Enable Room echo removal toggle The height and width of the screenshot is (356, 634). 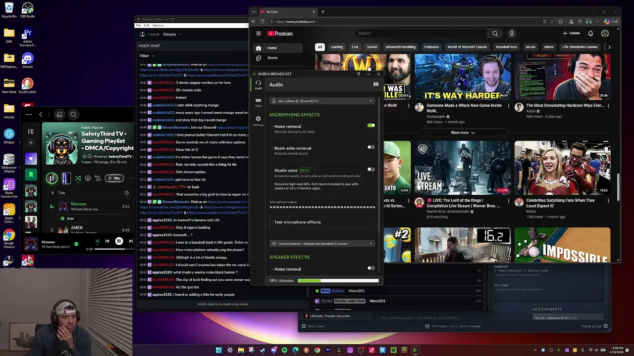point(371,147)
